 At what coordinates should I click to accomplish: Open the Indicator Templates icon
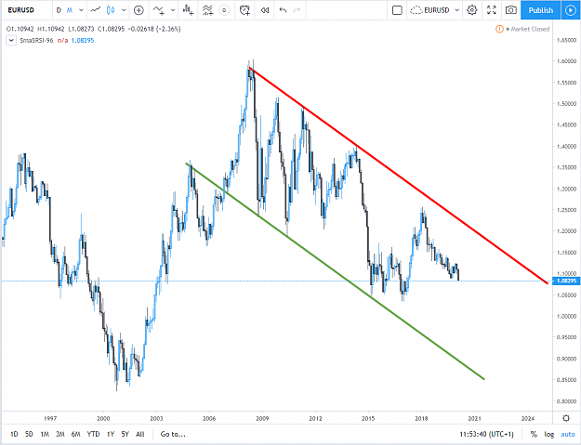click(207, 10)
